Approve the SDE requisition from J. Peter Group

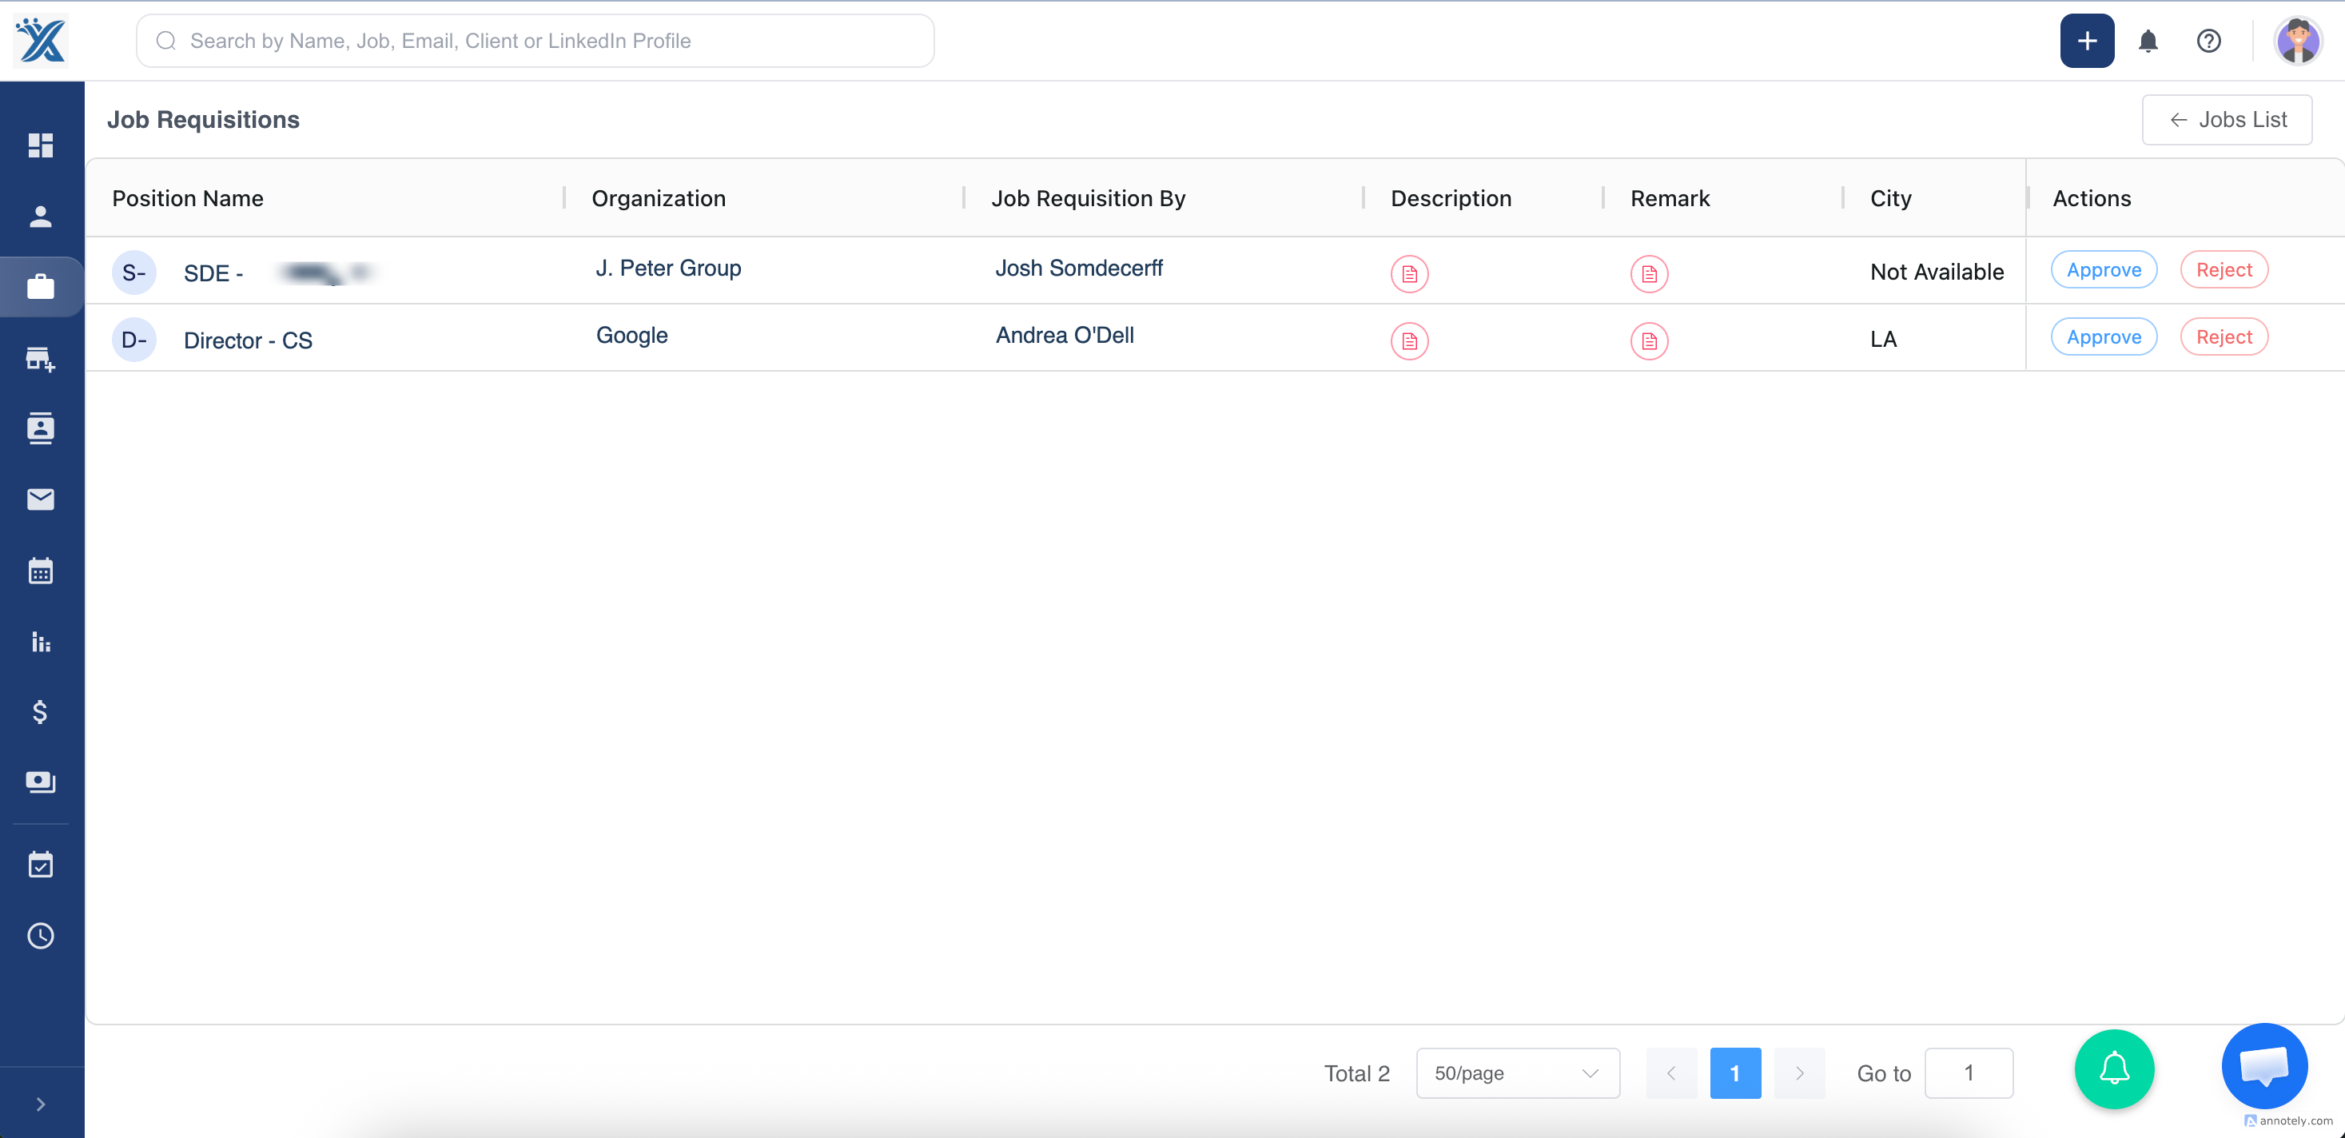click(2104, 269)
